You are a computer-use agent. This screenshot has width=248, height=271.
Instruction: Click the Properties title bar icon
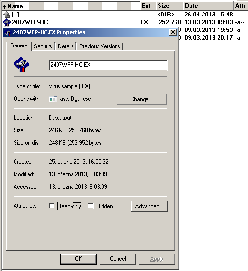[x=8, y=32]
